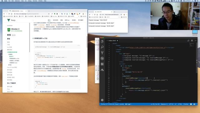This screenshot has height=113, width=200.
Task: Open the Code menu in macOS menu bar
Action: pos(6,1)
